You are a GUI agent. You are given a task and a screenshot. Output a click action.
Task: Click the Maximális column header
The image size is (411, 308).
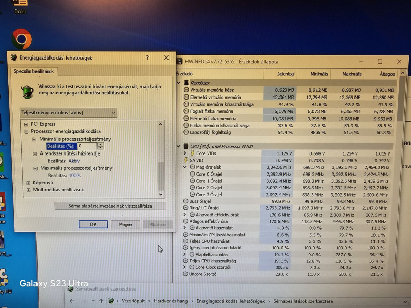(x=347, y=74)
